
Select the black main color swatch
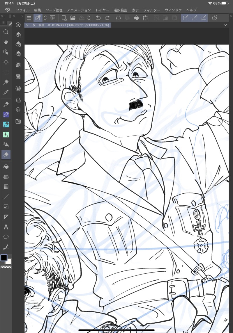coord(4,258)
